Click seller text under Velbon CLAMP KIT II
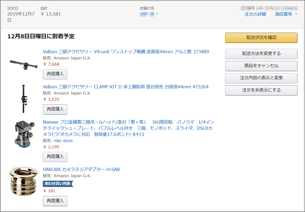 point(67,93)
